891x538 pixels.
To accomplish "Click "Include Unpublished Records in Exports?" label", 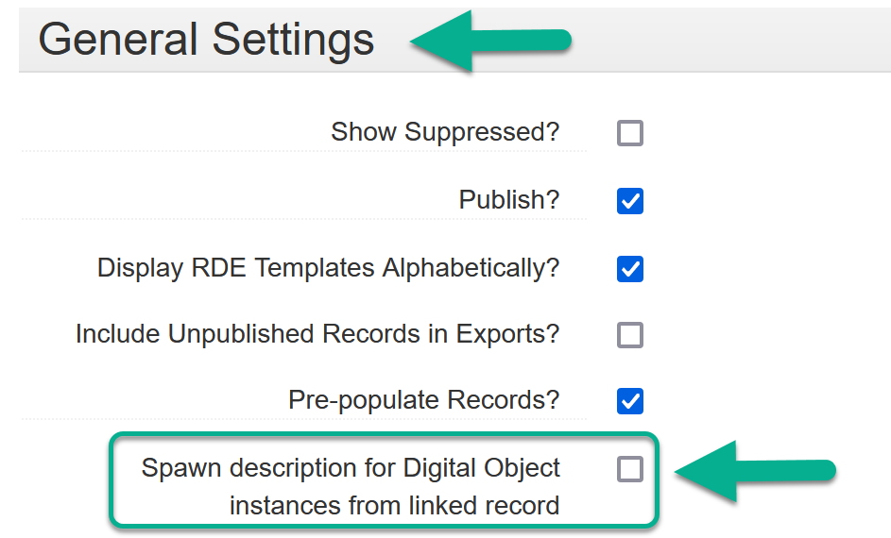I will click(317, 334).
